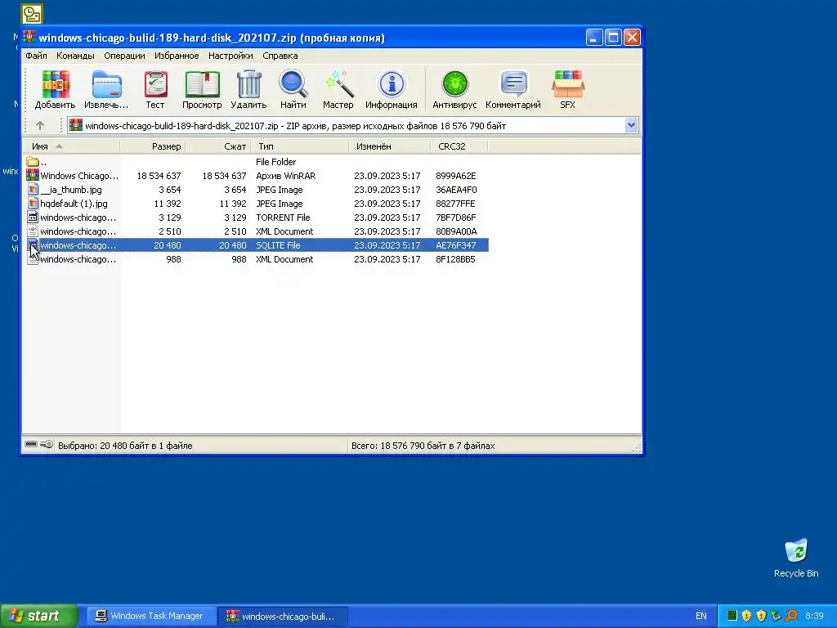This screenshot has width=837, height=628.
Task: Open the Операции menu
Action: (124, 56)
